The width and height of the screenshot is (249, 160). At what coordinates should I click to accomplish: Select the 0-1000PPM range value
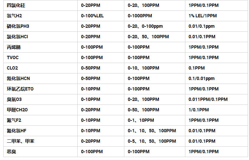[140, 16]
